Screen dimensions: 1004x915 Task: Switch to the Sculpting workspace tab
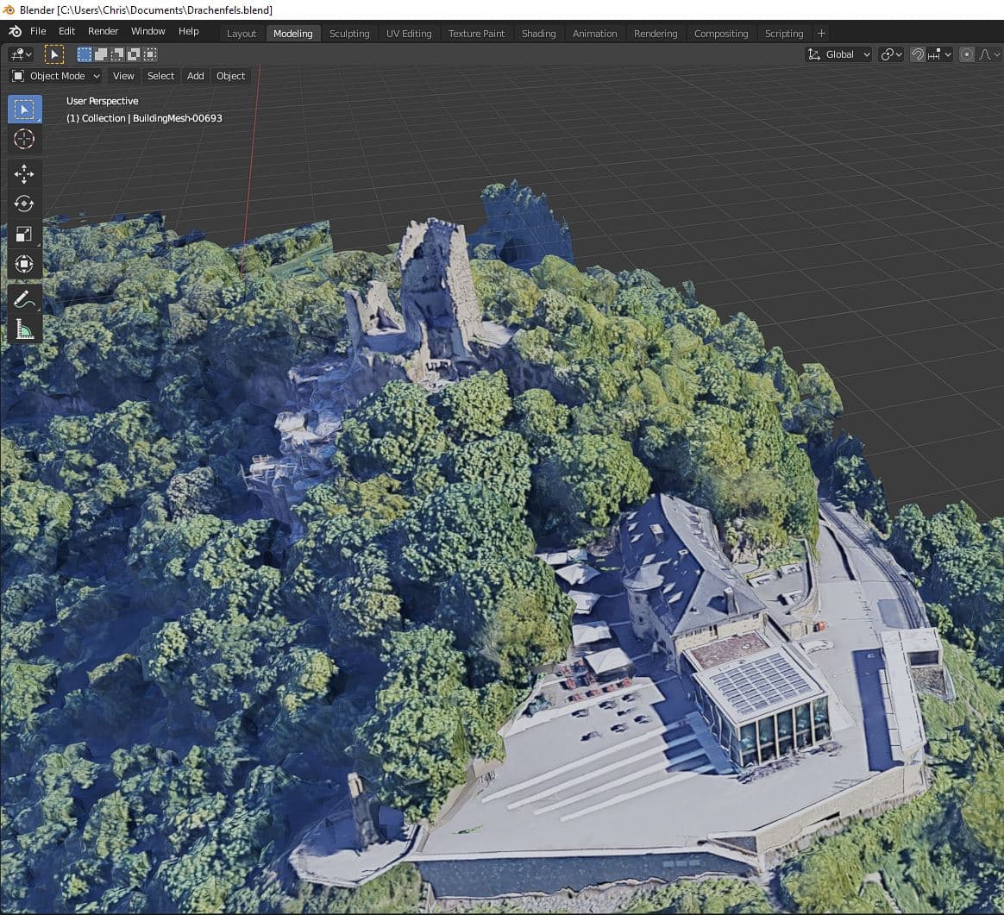(x=348, y=34)
